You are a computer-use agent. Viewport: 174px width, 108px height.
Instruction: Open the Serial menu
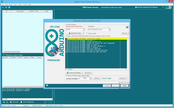click(10, 4)
